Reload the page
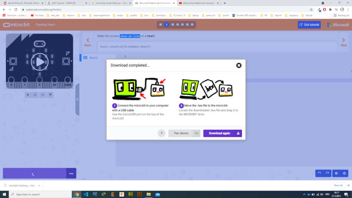 [16, 9]
